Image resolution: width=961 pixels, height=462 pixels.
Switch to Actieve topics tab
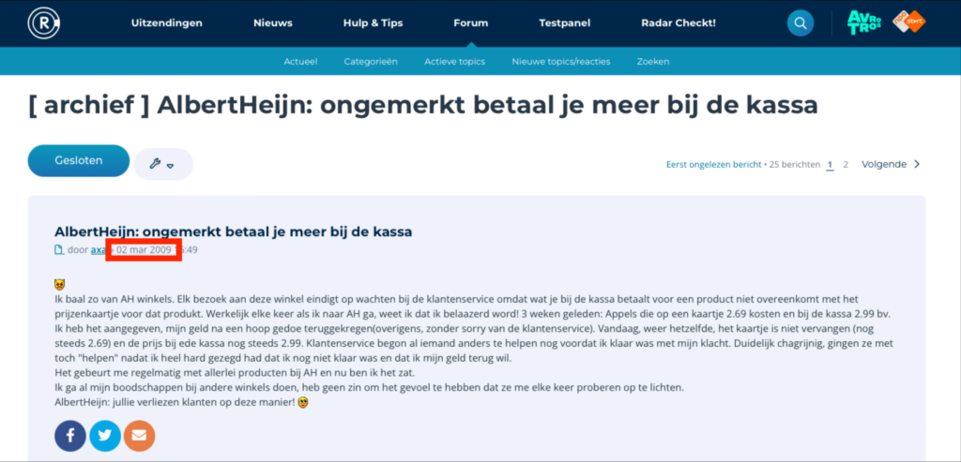pyautogui.click(x=454, y=61)
